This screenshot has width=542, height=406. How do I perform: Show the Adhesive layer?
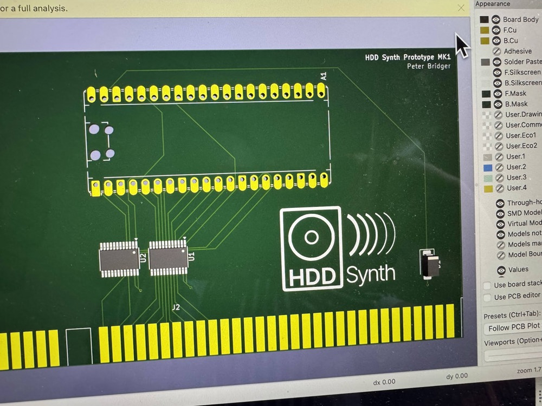click(x=496, y=51)
